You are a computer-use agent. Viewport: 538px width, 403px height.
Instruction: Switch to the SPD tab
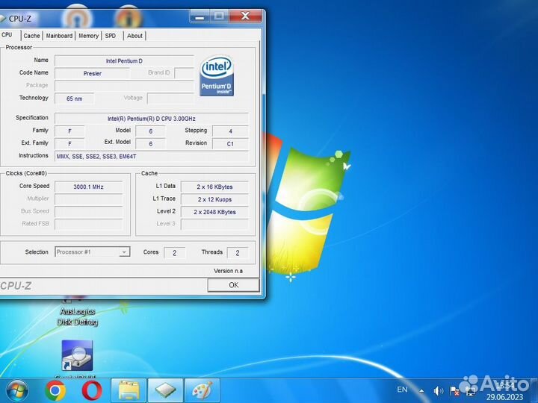click(x=111, y=36)
